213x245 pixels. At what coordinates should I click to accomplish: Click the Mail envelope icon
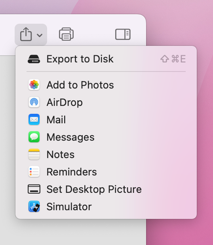(x=34, y=120)
